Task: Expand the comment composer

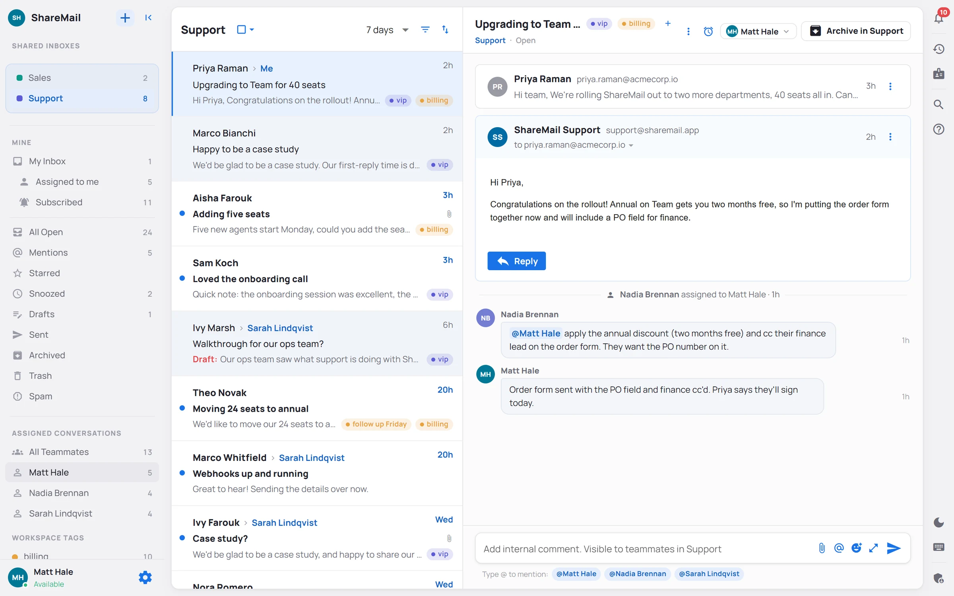Action: click(x=873, y=548)
